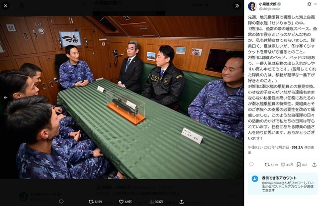The width and height of the screenshot is (321, 206).
Task: Click the sidebar reply bubble icon
Action: (252, 164)
